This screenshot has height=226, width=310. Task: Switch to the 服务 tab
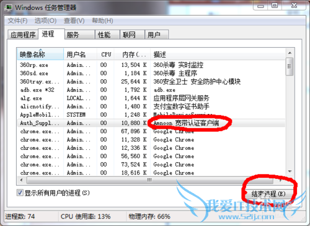80,35
